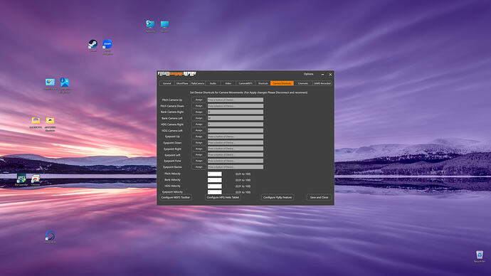The image size is (491, 276).
Task: Focus the Eyepoint Down shortcut field
Action: point(235,142)
